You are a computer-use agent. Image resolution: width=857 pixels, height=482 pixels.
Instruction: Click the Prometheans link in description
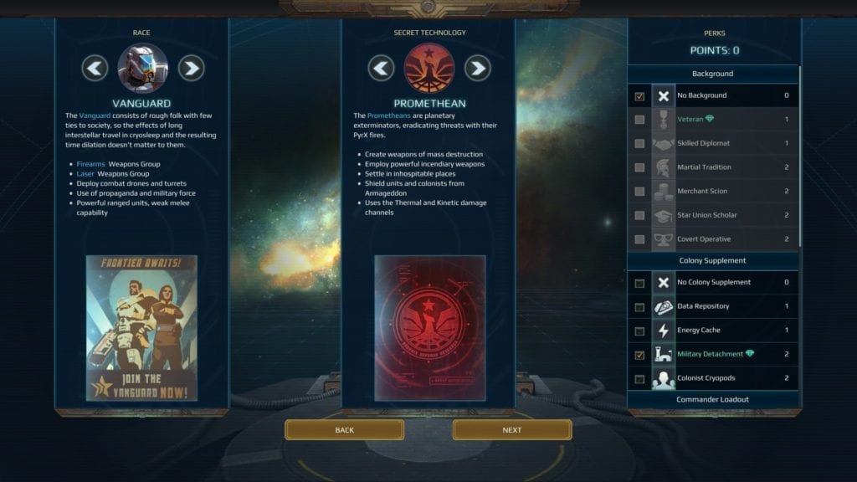pos(388,115)
